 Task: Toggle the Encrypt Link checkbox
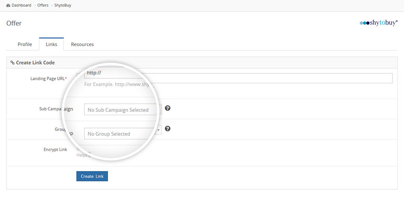tap(79, 150)
